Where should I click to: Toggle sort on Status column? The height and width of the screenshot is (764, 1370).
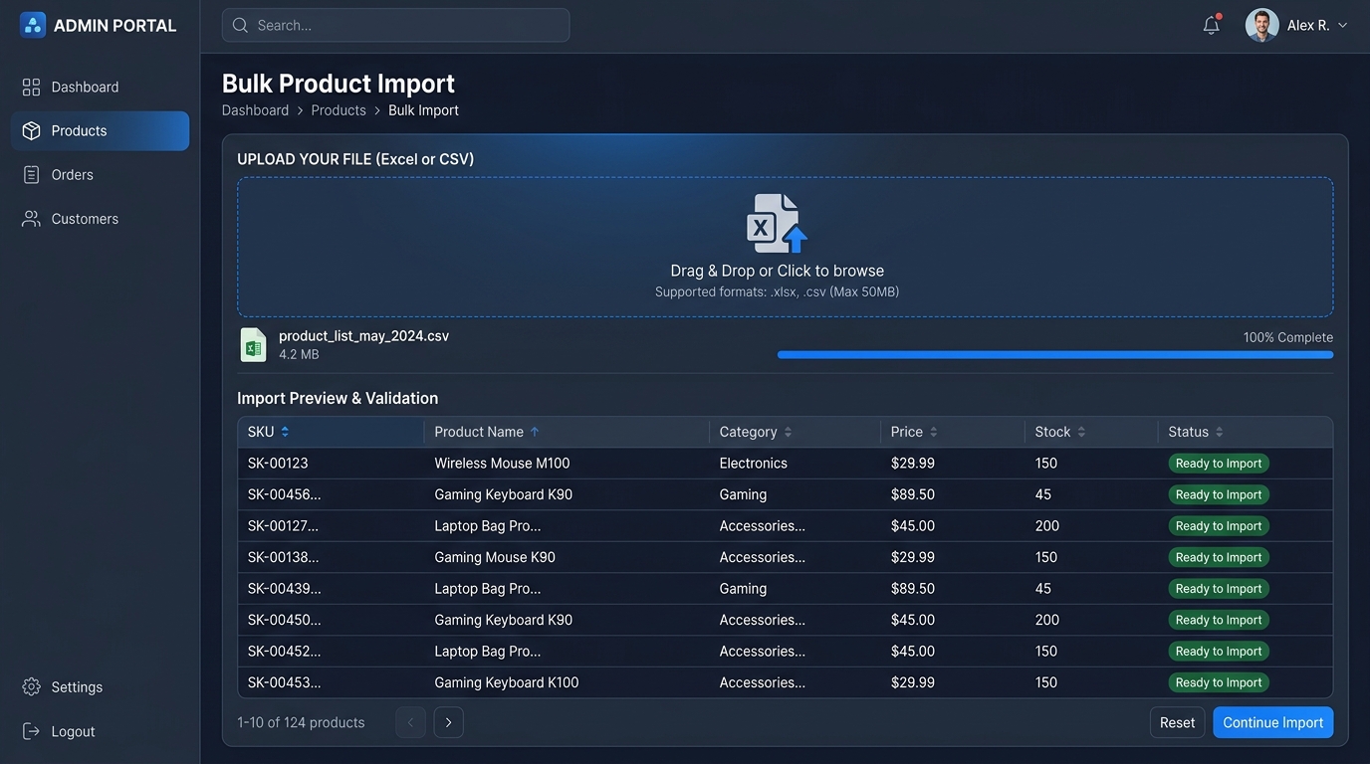1219,432
